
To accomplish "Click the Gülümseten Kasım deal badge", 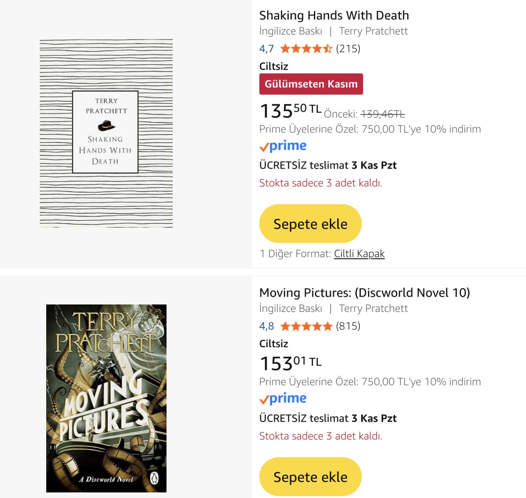I will [x=311, y=84].
